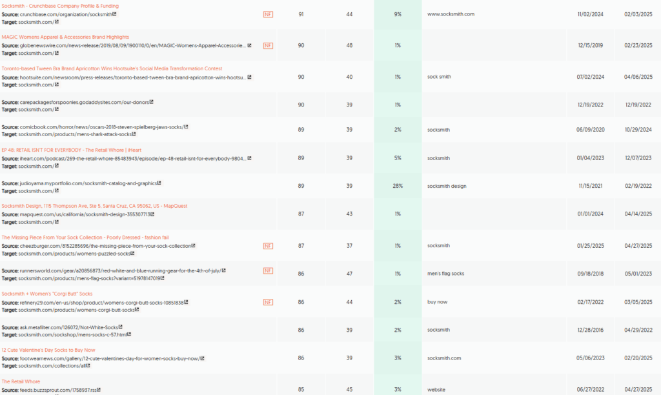Click value 48 in globenewswire row
Screen dimensions: 661x395
(349, 46)
